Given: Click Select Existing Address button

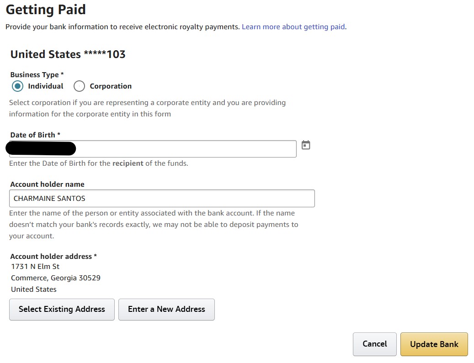Looking at the screenshot, I should pos(62,309).
